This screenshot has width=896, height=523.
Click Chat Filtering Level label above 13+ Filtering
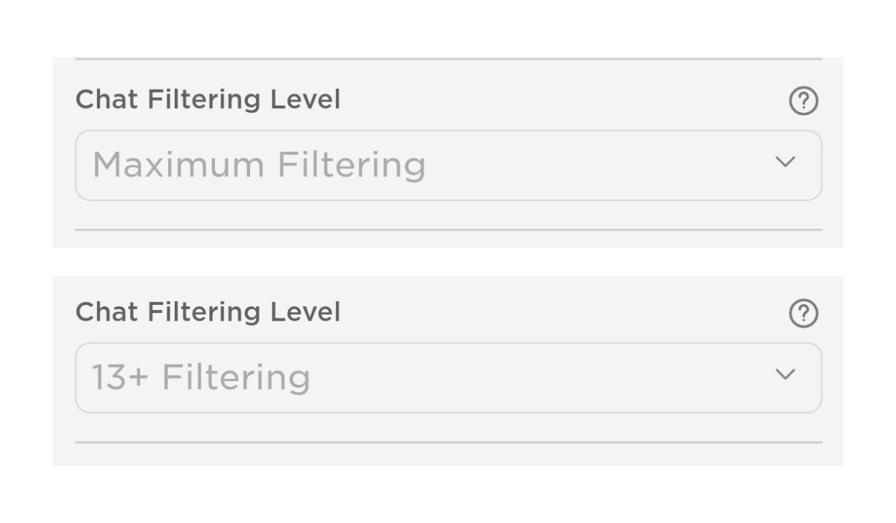click(x=208, y=312)
